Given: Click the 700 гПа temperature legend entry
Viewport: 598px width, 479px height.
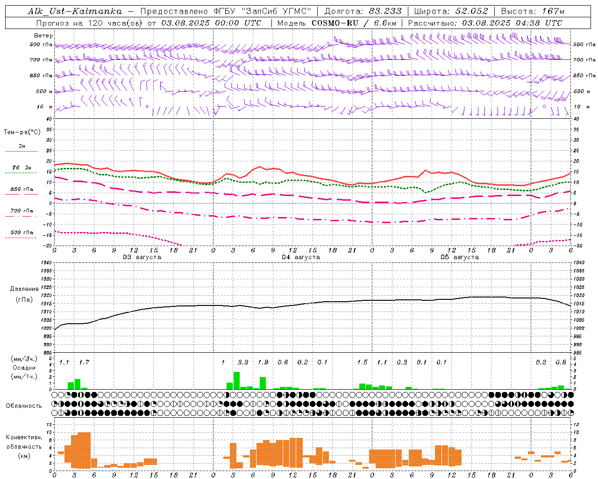Looking at the screenshot, I should tap(22, 211).
